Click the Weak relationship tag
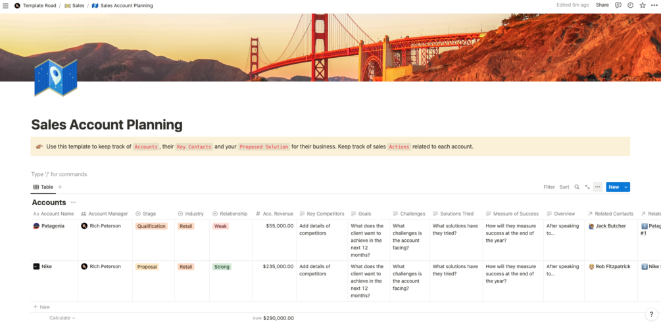The height and width of the screenshot is (324, 661). [x=220, y=226]
